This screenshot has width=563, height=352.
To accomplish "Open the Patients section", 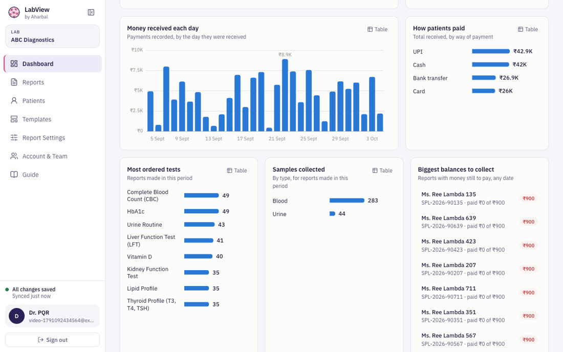I will [x=53, y=101].
